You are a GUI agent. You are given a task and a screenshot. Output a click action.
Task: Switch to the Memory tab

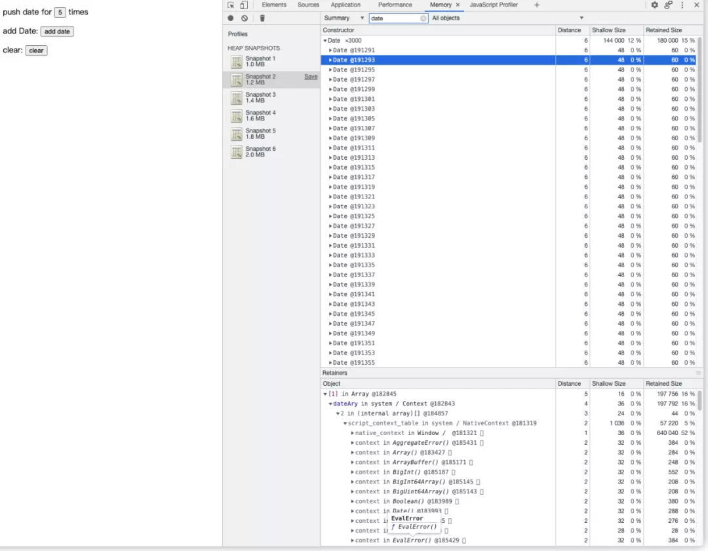click(x=441, y=5)
